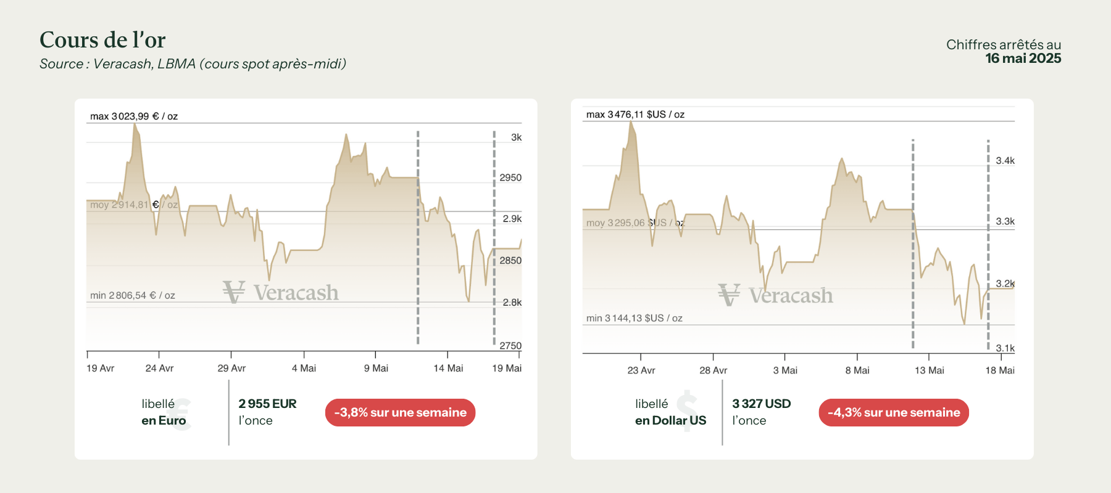The image size is (1111, 493).
Task: Click the 3.3k y-axis value
Action: coord(1005,221)
